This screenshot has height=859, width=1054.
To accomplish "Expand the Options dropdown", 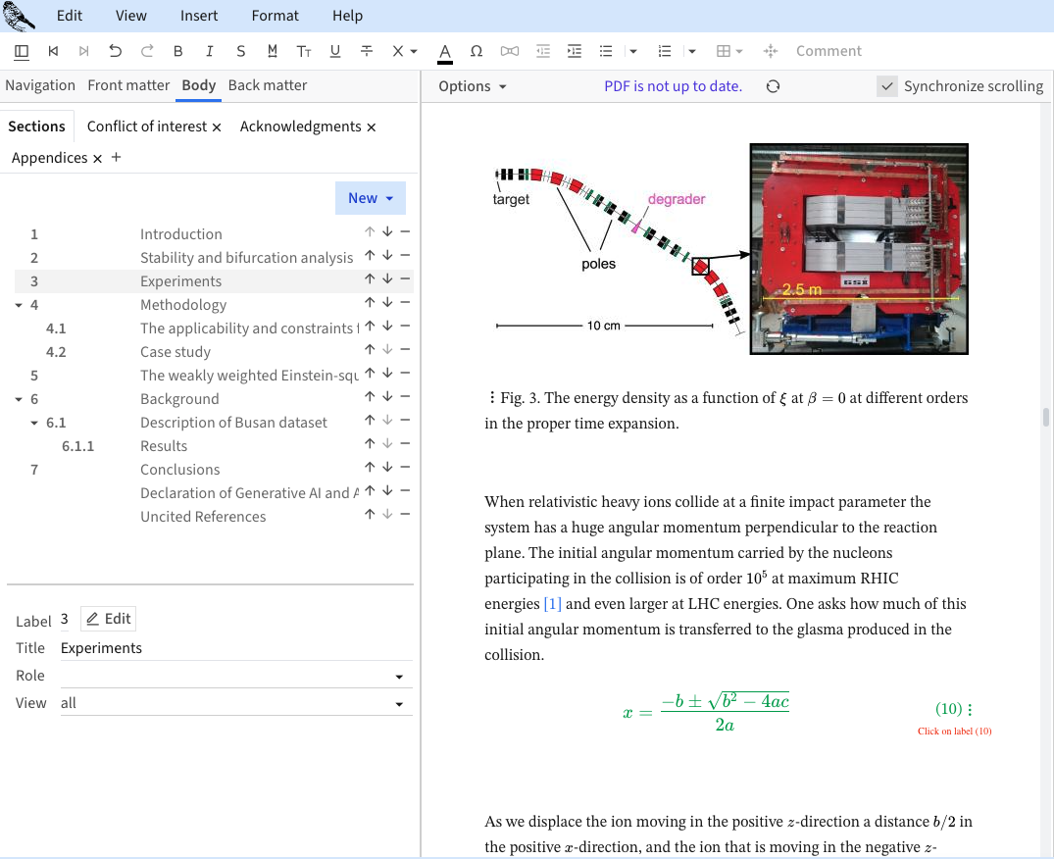I will (473, 86).
